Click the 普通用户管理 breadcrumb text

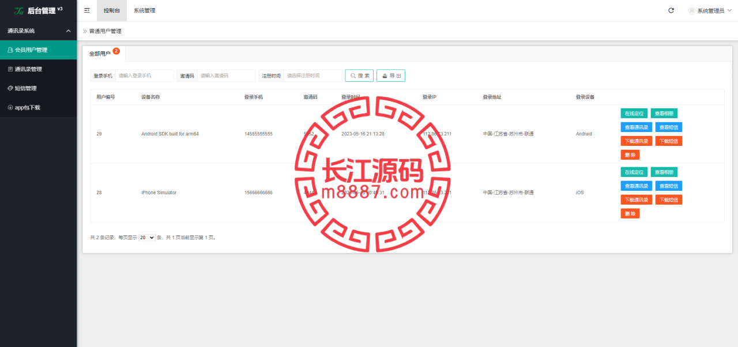coord(106,31)
